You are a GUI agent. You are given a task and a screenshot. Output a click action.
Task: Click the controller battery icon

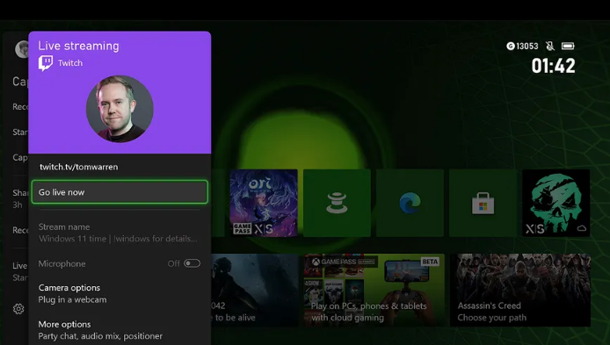pyautogui.click(x=568, y=47)
